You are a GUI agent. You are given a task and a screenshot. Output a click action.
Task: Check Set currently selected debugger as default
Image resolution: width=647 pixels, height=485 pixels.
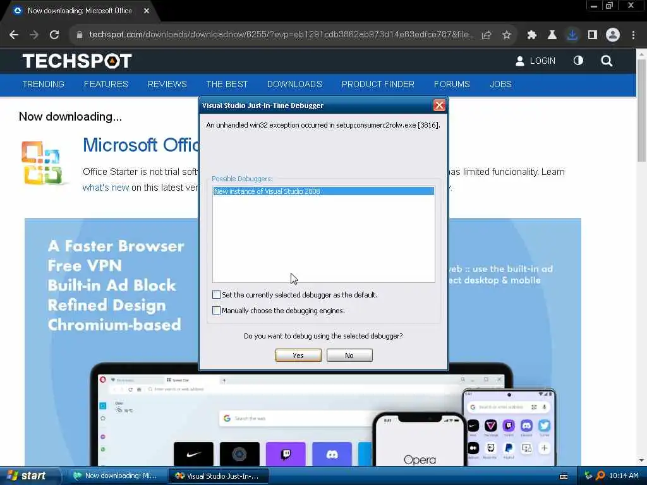tap(216, 294)
